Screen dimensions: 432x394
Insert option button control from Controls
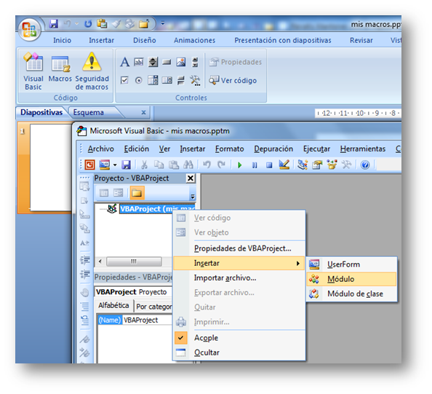pyautogui.click(x=139, y=80)
